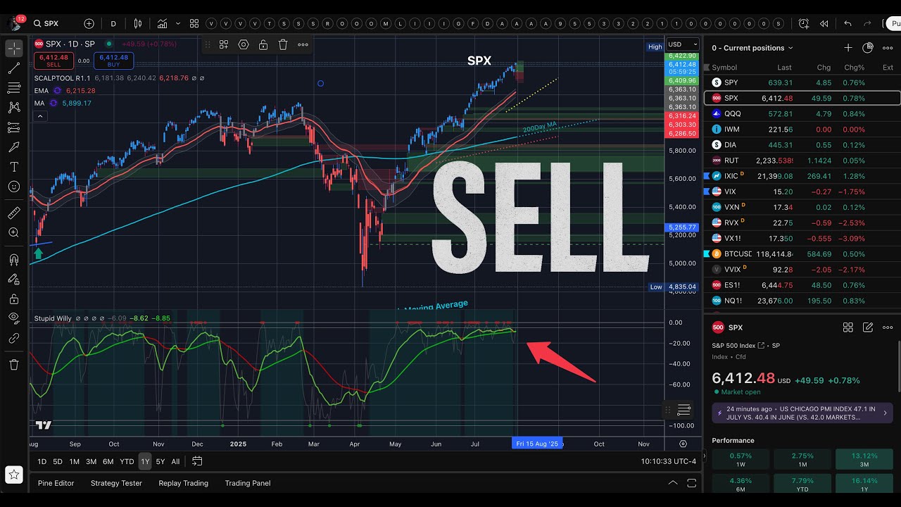Switch to 3M time range
Screen dimensions: 901x507
pos(91,462)
